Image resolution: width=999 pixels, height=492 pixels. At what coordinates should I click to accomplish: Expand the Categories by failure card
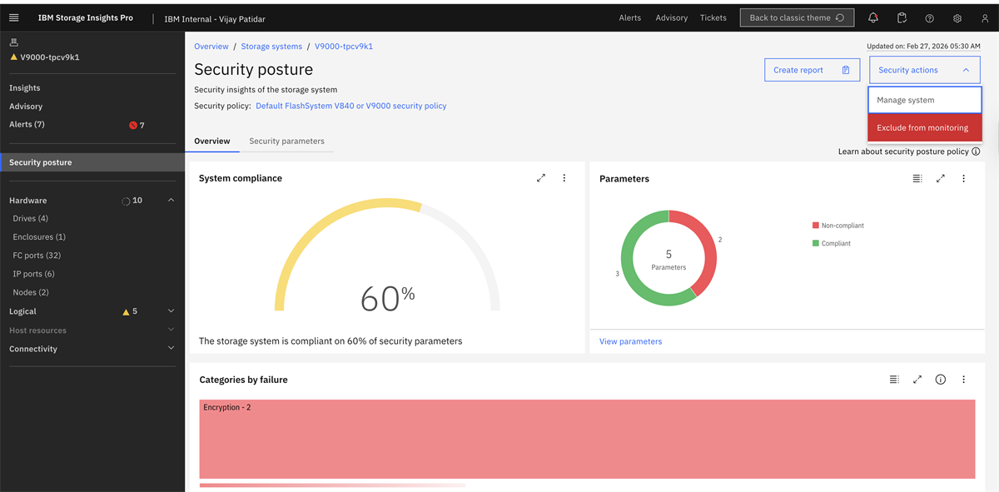917,380
